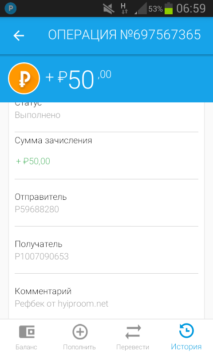Image resolution: width=213 pixels, height=356 pixels.
Task: Switch to the Баланс tab label
Action: point(26,347)
